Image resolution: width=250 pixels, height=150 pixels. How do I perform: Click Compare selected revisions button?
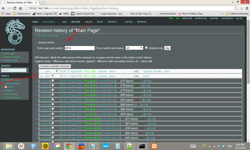coord(55,66)
